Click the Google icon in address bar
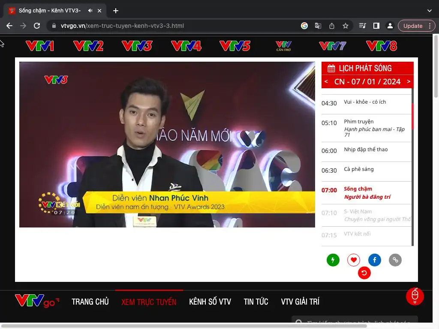 (304, 26)
